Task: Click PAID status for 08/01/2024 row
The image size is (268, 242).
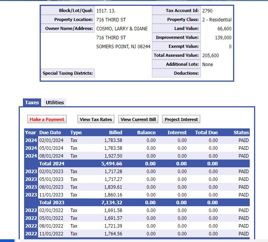Action: (244, 156)
